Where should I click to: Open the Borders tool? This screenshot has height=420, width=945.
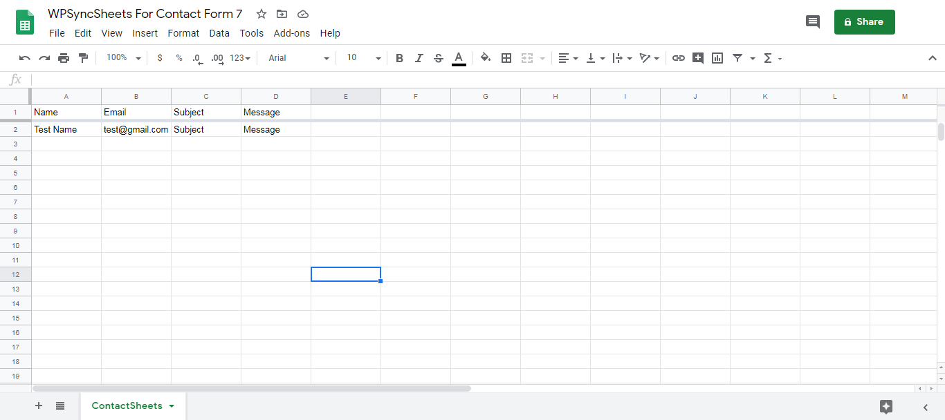tap(506, 58)
